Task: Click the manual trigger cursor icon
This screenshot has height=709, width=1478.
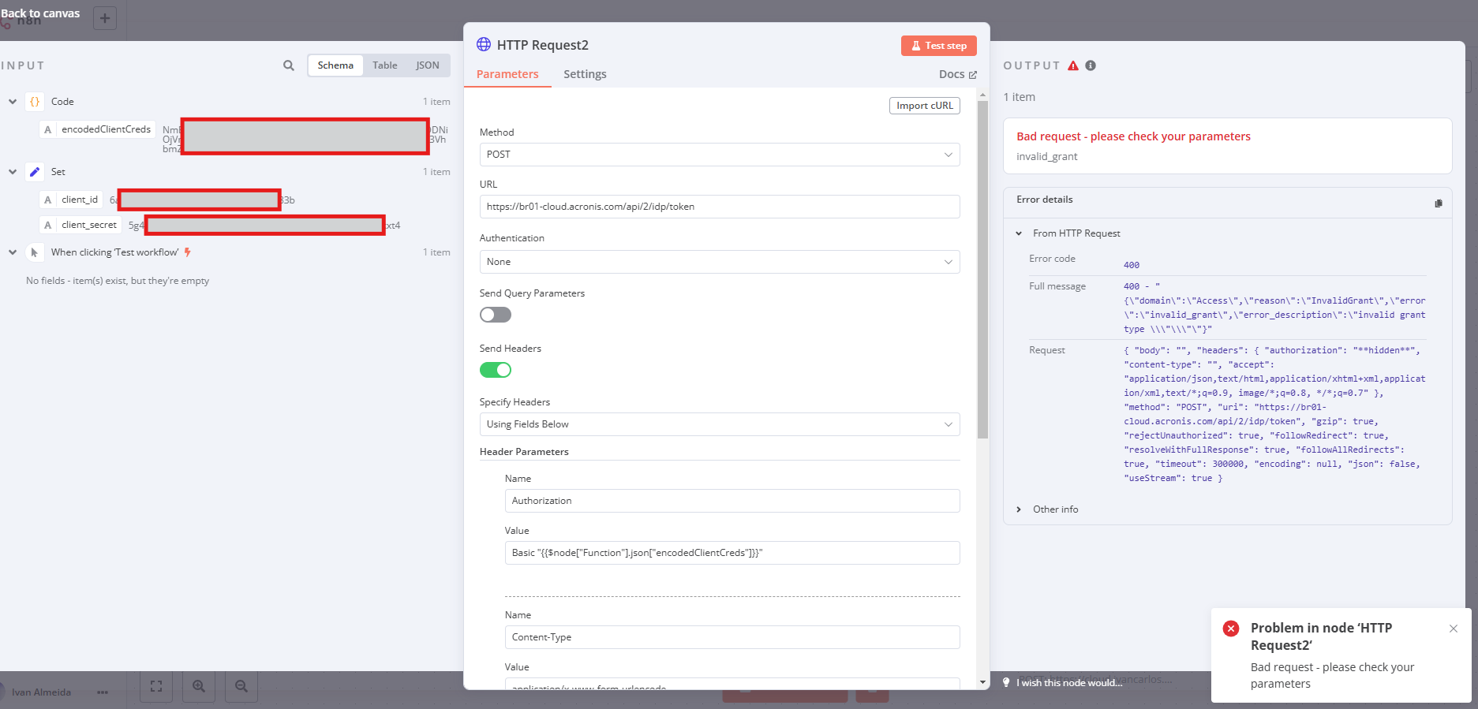Action: tap(35, 252)
